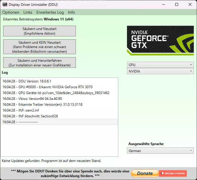Click the DDU app icon in title bar
Viewport: 197px width, 180px height.
(x=5, y=5)
